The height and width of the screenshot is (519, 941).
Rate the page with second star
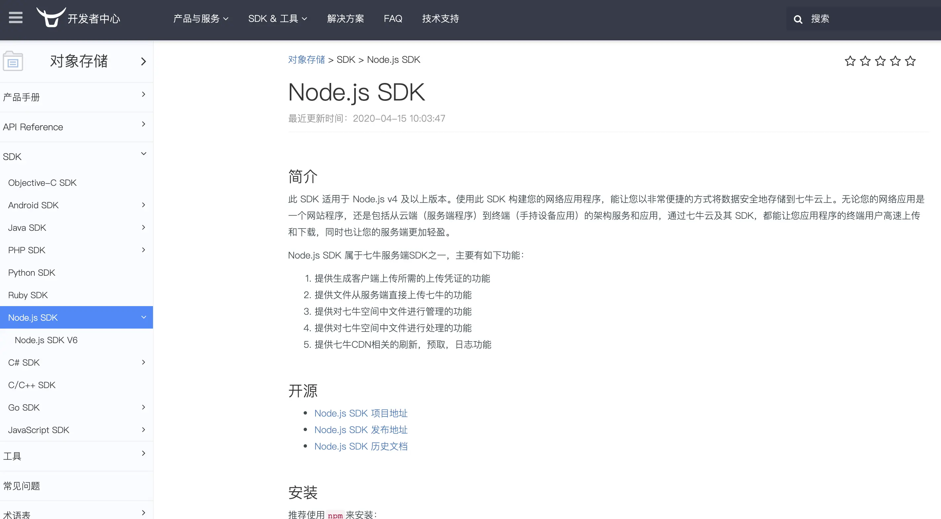865,61
